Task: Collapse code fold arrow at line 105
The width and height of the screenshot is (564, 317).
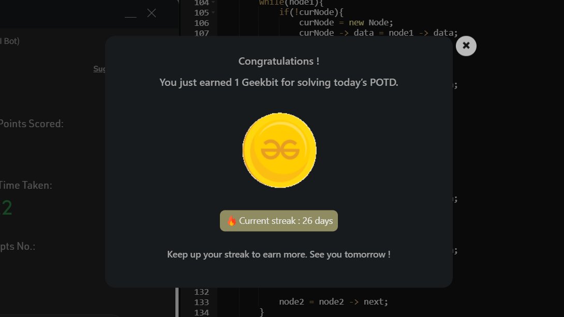Action: point(213,12)
